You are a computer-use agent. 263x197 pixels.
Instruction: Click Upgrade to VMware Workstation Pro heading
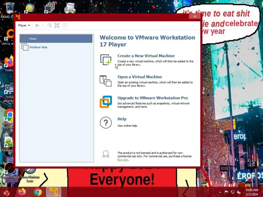coord(153,98)
